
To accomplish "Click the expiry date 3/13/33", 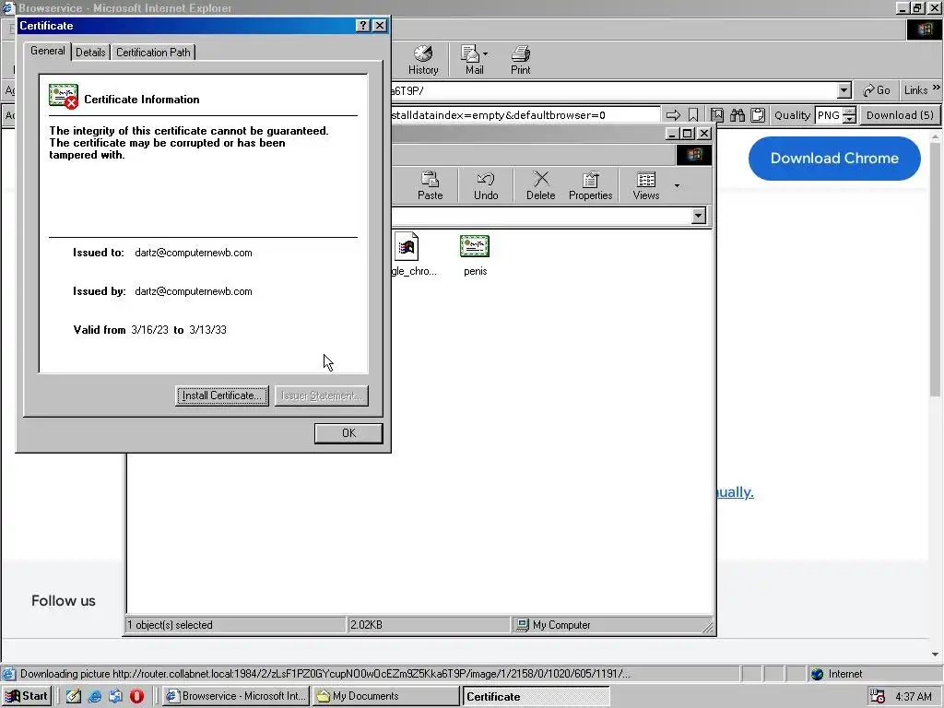I will point(207,330).
